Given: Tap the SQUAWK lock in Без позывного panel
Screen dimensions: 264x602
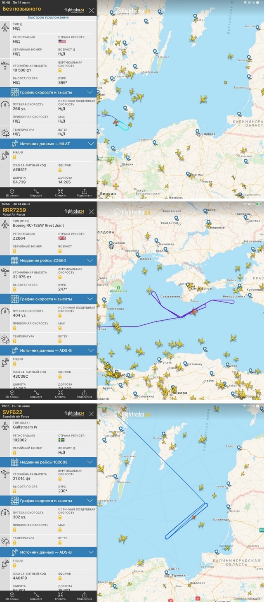Looking at the screenshot, I should point(60,169).
